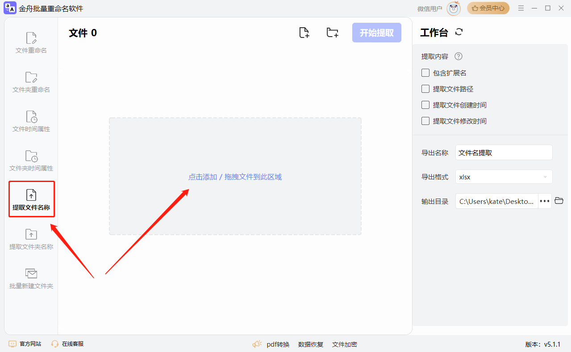
Task: Open 提取文件夹名称 in the sidebar
Action: 31,239
